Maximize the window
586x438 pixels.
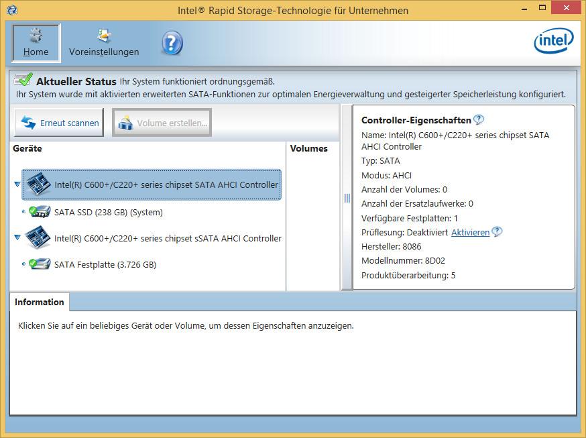[542, 8]
